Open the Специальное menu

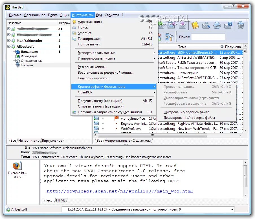tap(35, 15)
